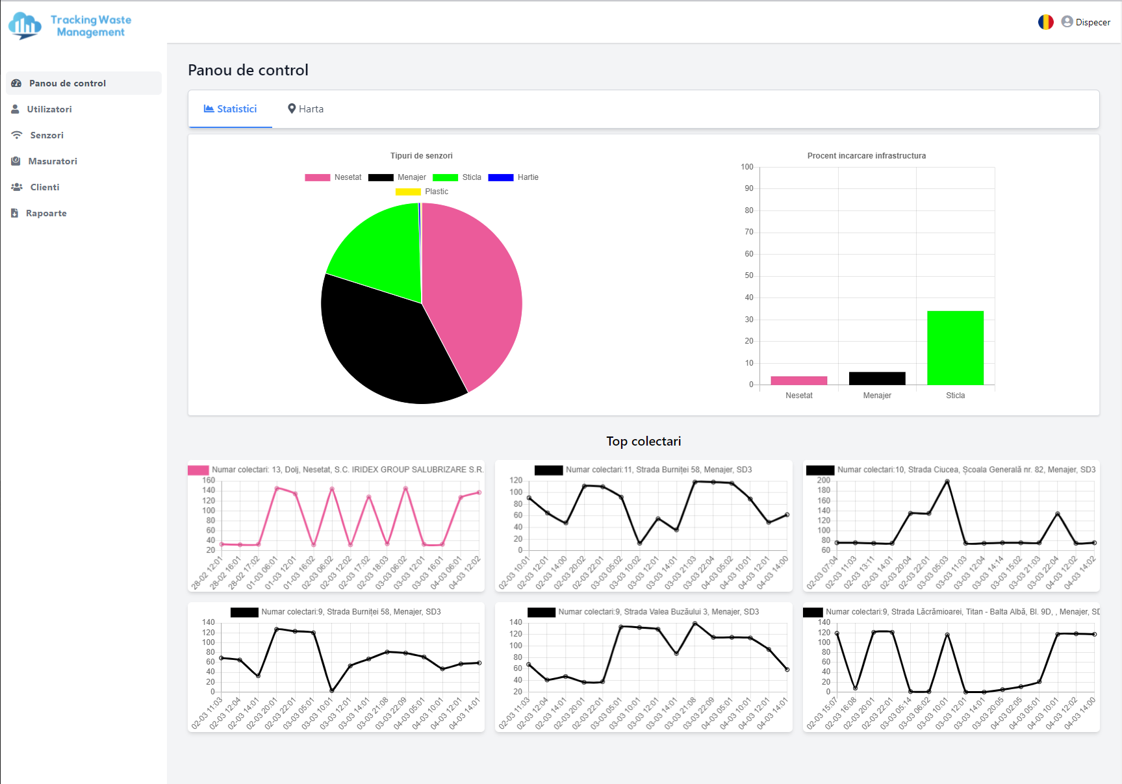Screen dimensions: 1122x784
Task: Click the dashboard gauge icon beside Panou de control
Action: coord(16,83)
